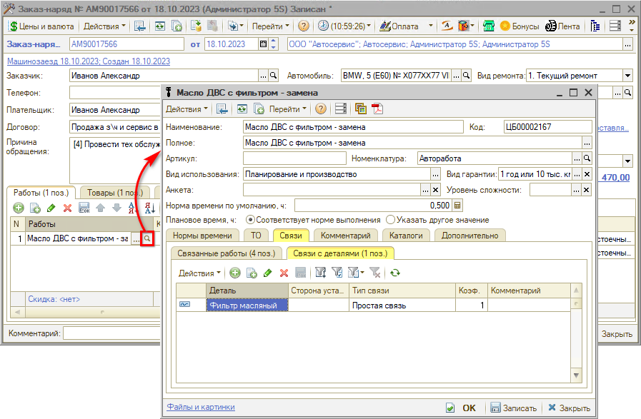Open the Связанные работы (4 поз.) tab
Image resolution: width=641 pixels, height=419 pixels.
pos(226,253)
